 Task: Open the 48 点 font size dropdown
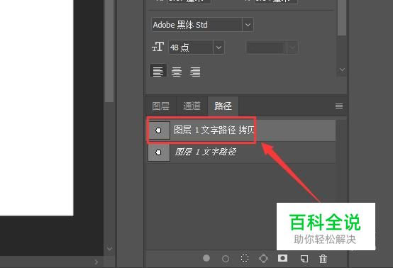pos(218,47)
